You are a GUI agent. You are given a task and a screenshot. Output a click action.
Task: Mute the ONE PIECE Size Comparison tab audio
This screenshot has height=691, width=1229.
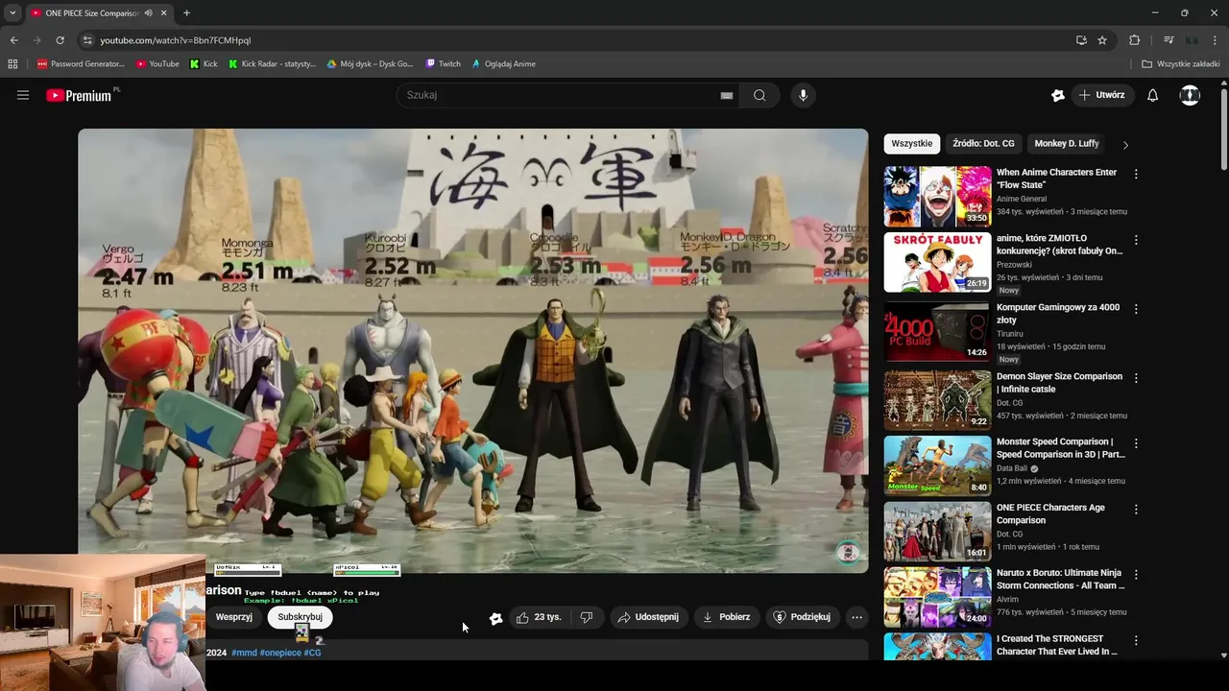[x=148, y=12]
